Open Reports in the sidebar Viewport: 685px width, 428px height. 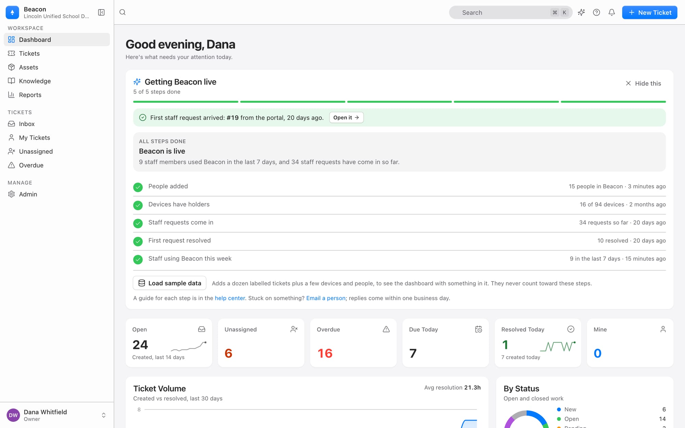(57, 95)
